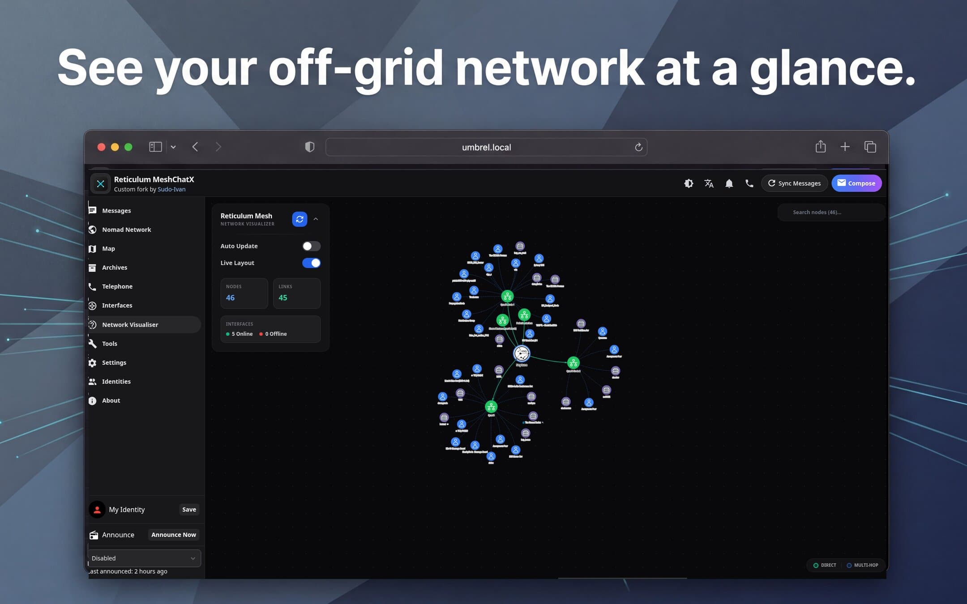Click the MeshChatX app logo icon
This screenshot has height=604, width=967.
[x=100, y=183]
